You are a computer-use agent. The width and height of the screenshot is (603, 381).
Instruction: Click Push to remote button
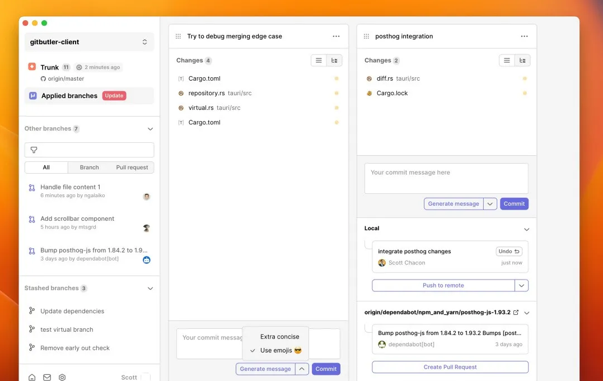(x=443, y=285)
